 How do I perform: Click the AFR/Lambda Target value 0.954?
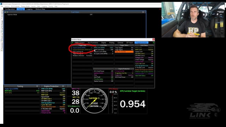click(x=133, y=104)
